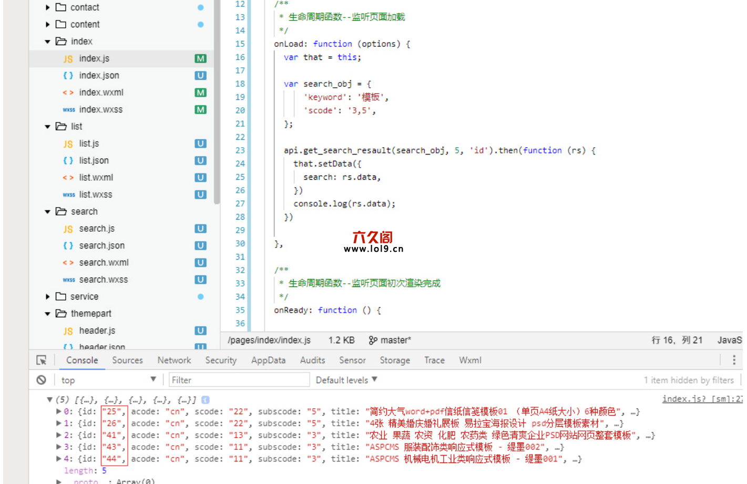Expand console object 1 with id 26
Image resolution: width=747 pixels, height=484 pixels.
59,424
